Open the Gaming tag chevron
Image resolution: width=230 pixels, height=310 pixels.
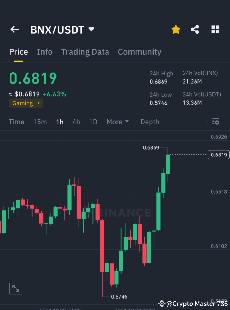tap(38, 103)
